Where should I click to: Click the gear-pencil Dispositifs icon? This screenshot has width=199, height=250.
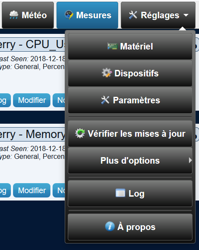pyautogui.click(x=107, y=73)
